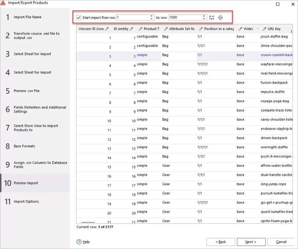Open step 9 Assign .csv Columns to Database Fields
The width and height of the screenshot is (298, 249).
click(35, 165)
